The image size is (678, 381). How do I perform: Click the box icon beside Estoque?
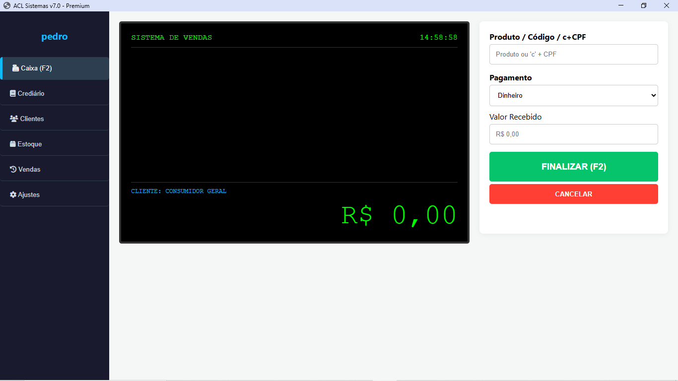pyautogui.click(x=13, y=144)
